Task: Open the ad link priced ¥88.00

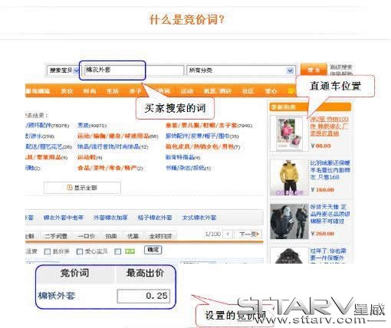Action: 330,126
